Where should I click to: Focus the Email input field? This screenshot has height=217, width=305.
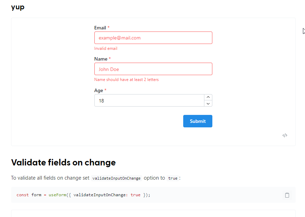click(x=153, y=38)
